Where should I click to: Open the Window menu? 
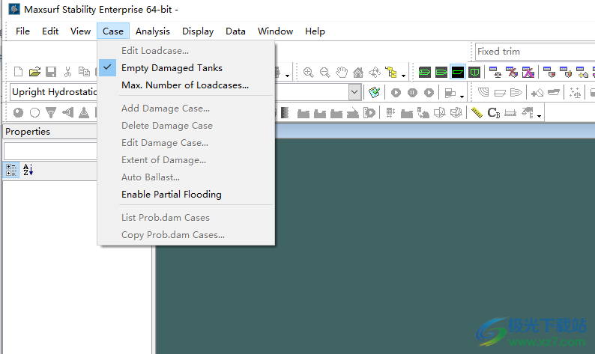pos(276,31)
